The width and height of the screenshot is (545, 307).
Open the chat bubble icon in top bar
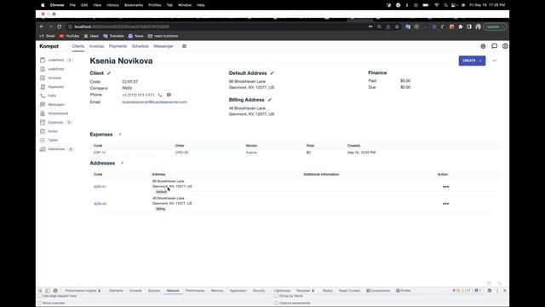(494, 46)
